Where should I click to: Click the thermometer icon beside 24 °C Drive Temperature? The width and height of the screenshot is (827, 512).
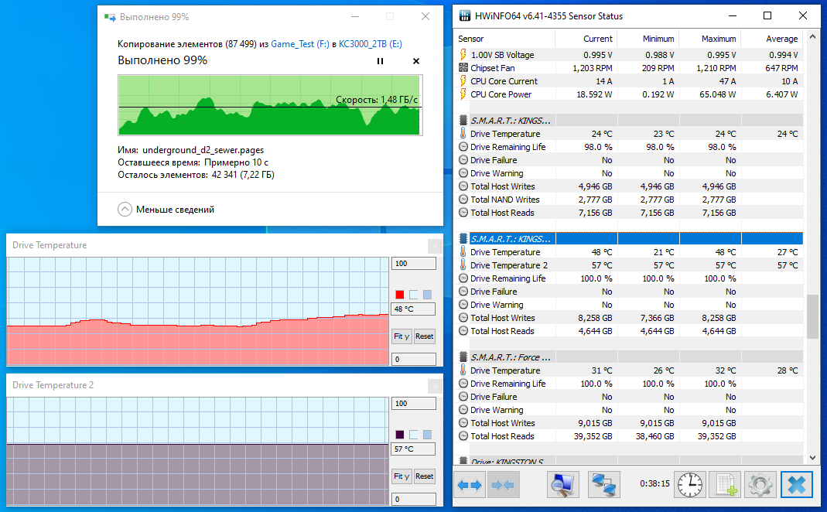463,133
